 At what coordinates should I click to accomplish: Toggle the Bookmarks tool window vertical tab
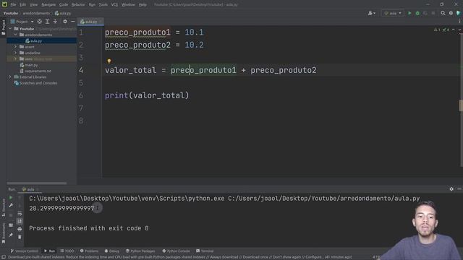[3, 233]
